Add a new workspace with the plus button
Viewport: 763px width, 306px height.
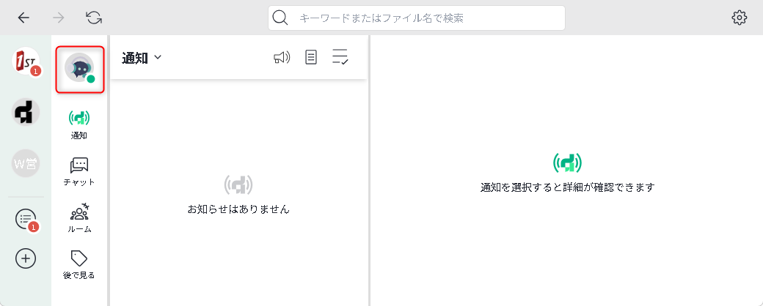26,258
